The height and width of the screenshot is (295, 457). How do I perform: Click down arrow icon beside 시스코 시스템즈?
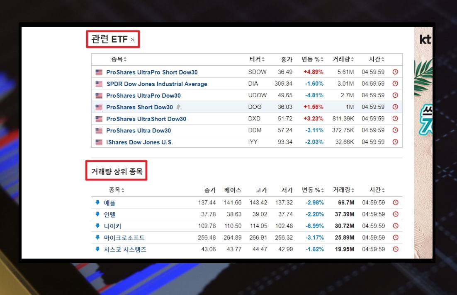[x=97, y=249]
